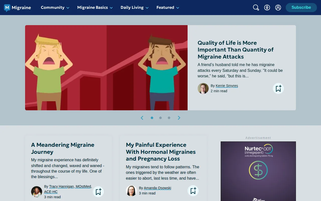Bookmark the Hormonal Migraines article
321x201 pixels.
tap(193, 191)
